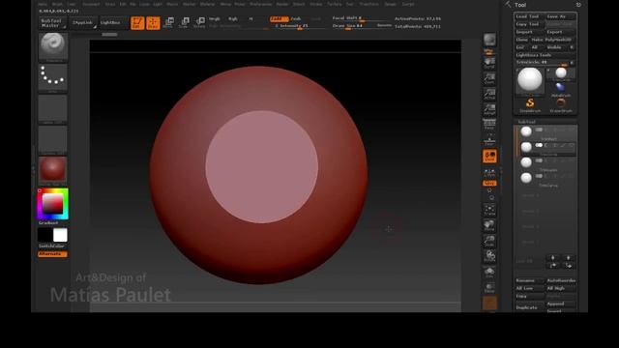619x348 pixels.
Task: Click the Duplicate subtool button
Action: [529, 307]
